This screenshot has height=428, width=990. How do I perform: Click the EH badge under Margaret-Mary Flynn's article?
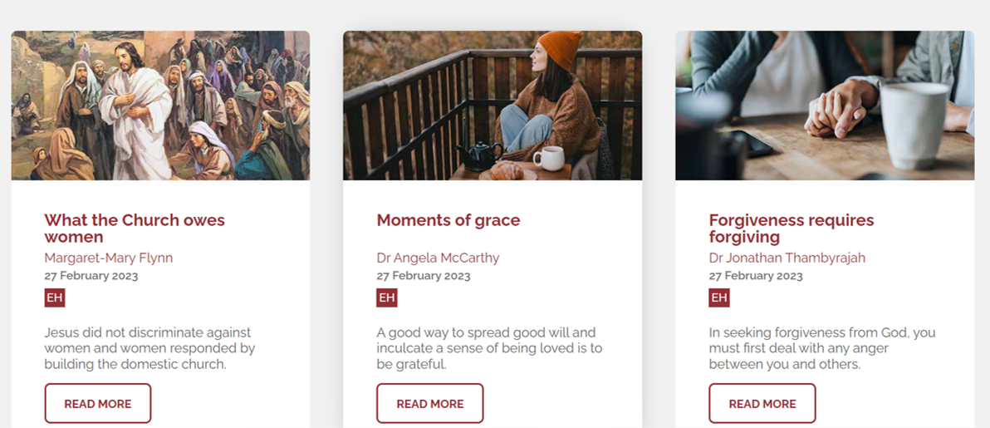tap(55, 298)
